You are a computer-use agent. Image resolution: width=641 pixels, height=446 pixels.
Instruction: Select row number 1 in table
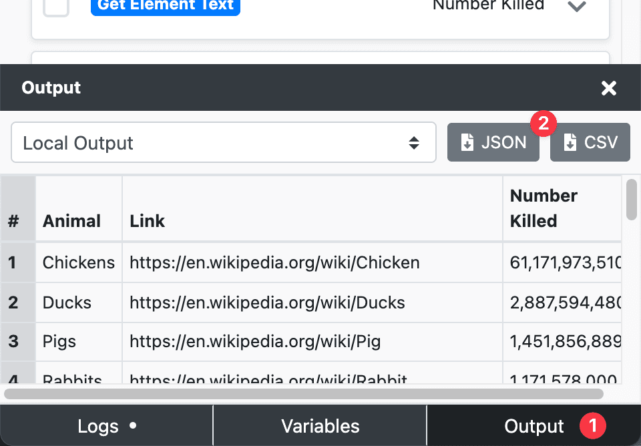pyautogui.click(x=13, y=262)
